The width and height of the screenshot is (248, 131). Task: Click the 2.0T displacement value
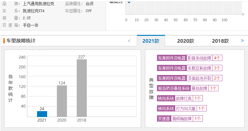pyautogui.click(x=27, y=18)
